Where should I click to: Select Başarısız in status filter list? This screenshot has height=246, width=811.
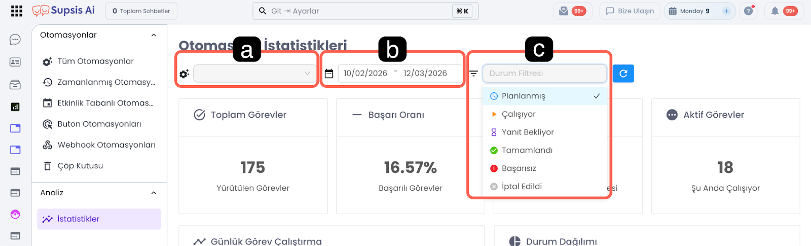[x=519, y=168]
